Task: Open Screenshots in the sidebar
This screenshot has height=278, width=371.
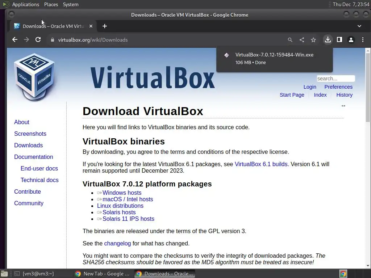Action: (30, 134)
